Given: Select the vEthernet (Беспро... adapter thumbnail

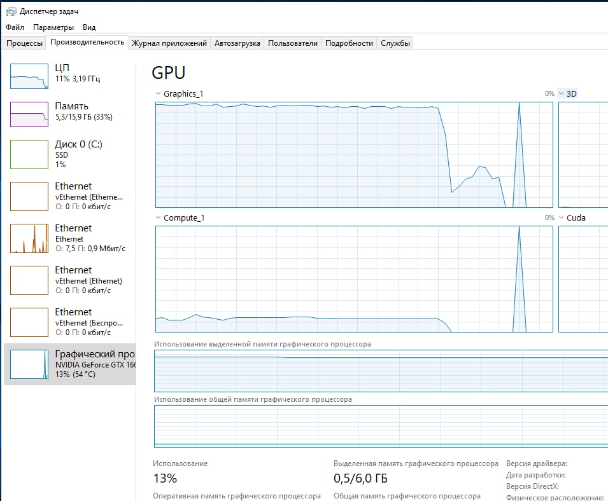Looking at the screenshot, I should coord(29,322).
